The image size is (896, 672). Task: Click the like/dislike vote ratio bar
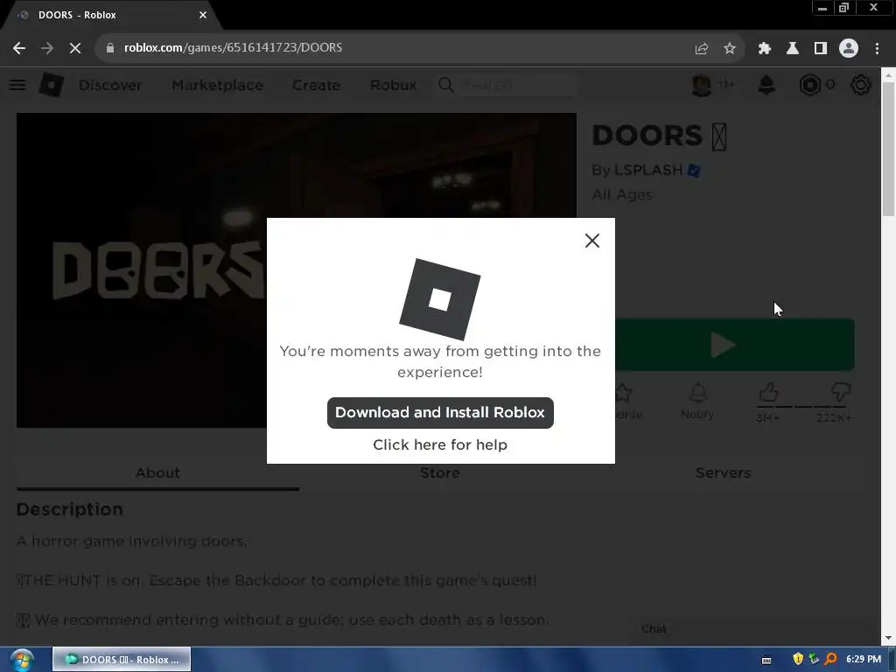[x=802, y=407]
